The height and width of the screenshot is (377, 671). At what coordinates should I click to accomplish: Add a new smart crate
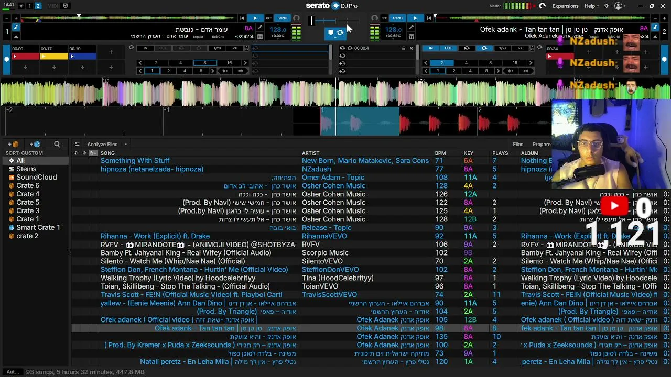(x=35, y=144)
